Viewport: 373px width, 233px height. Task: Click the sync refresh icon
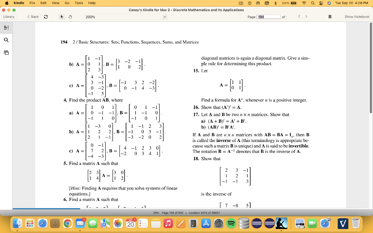[46, 16]
